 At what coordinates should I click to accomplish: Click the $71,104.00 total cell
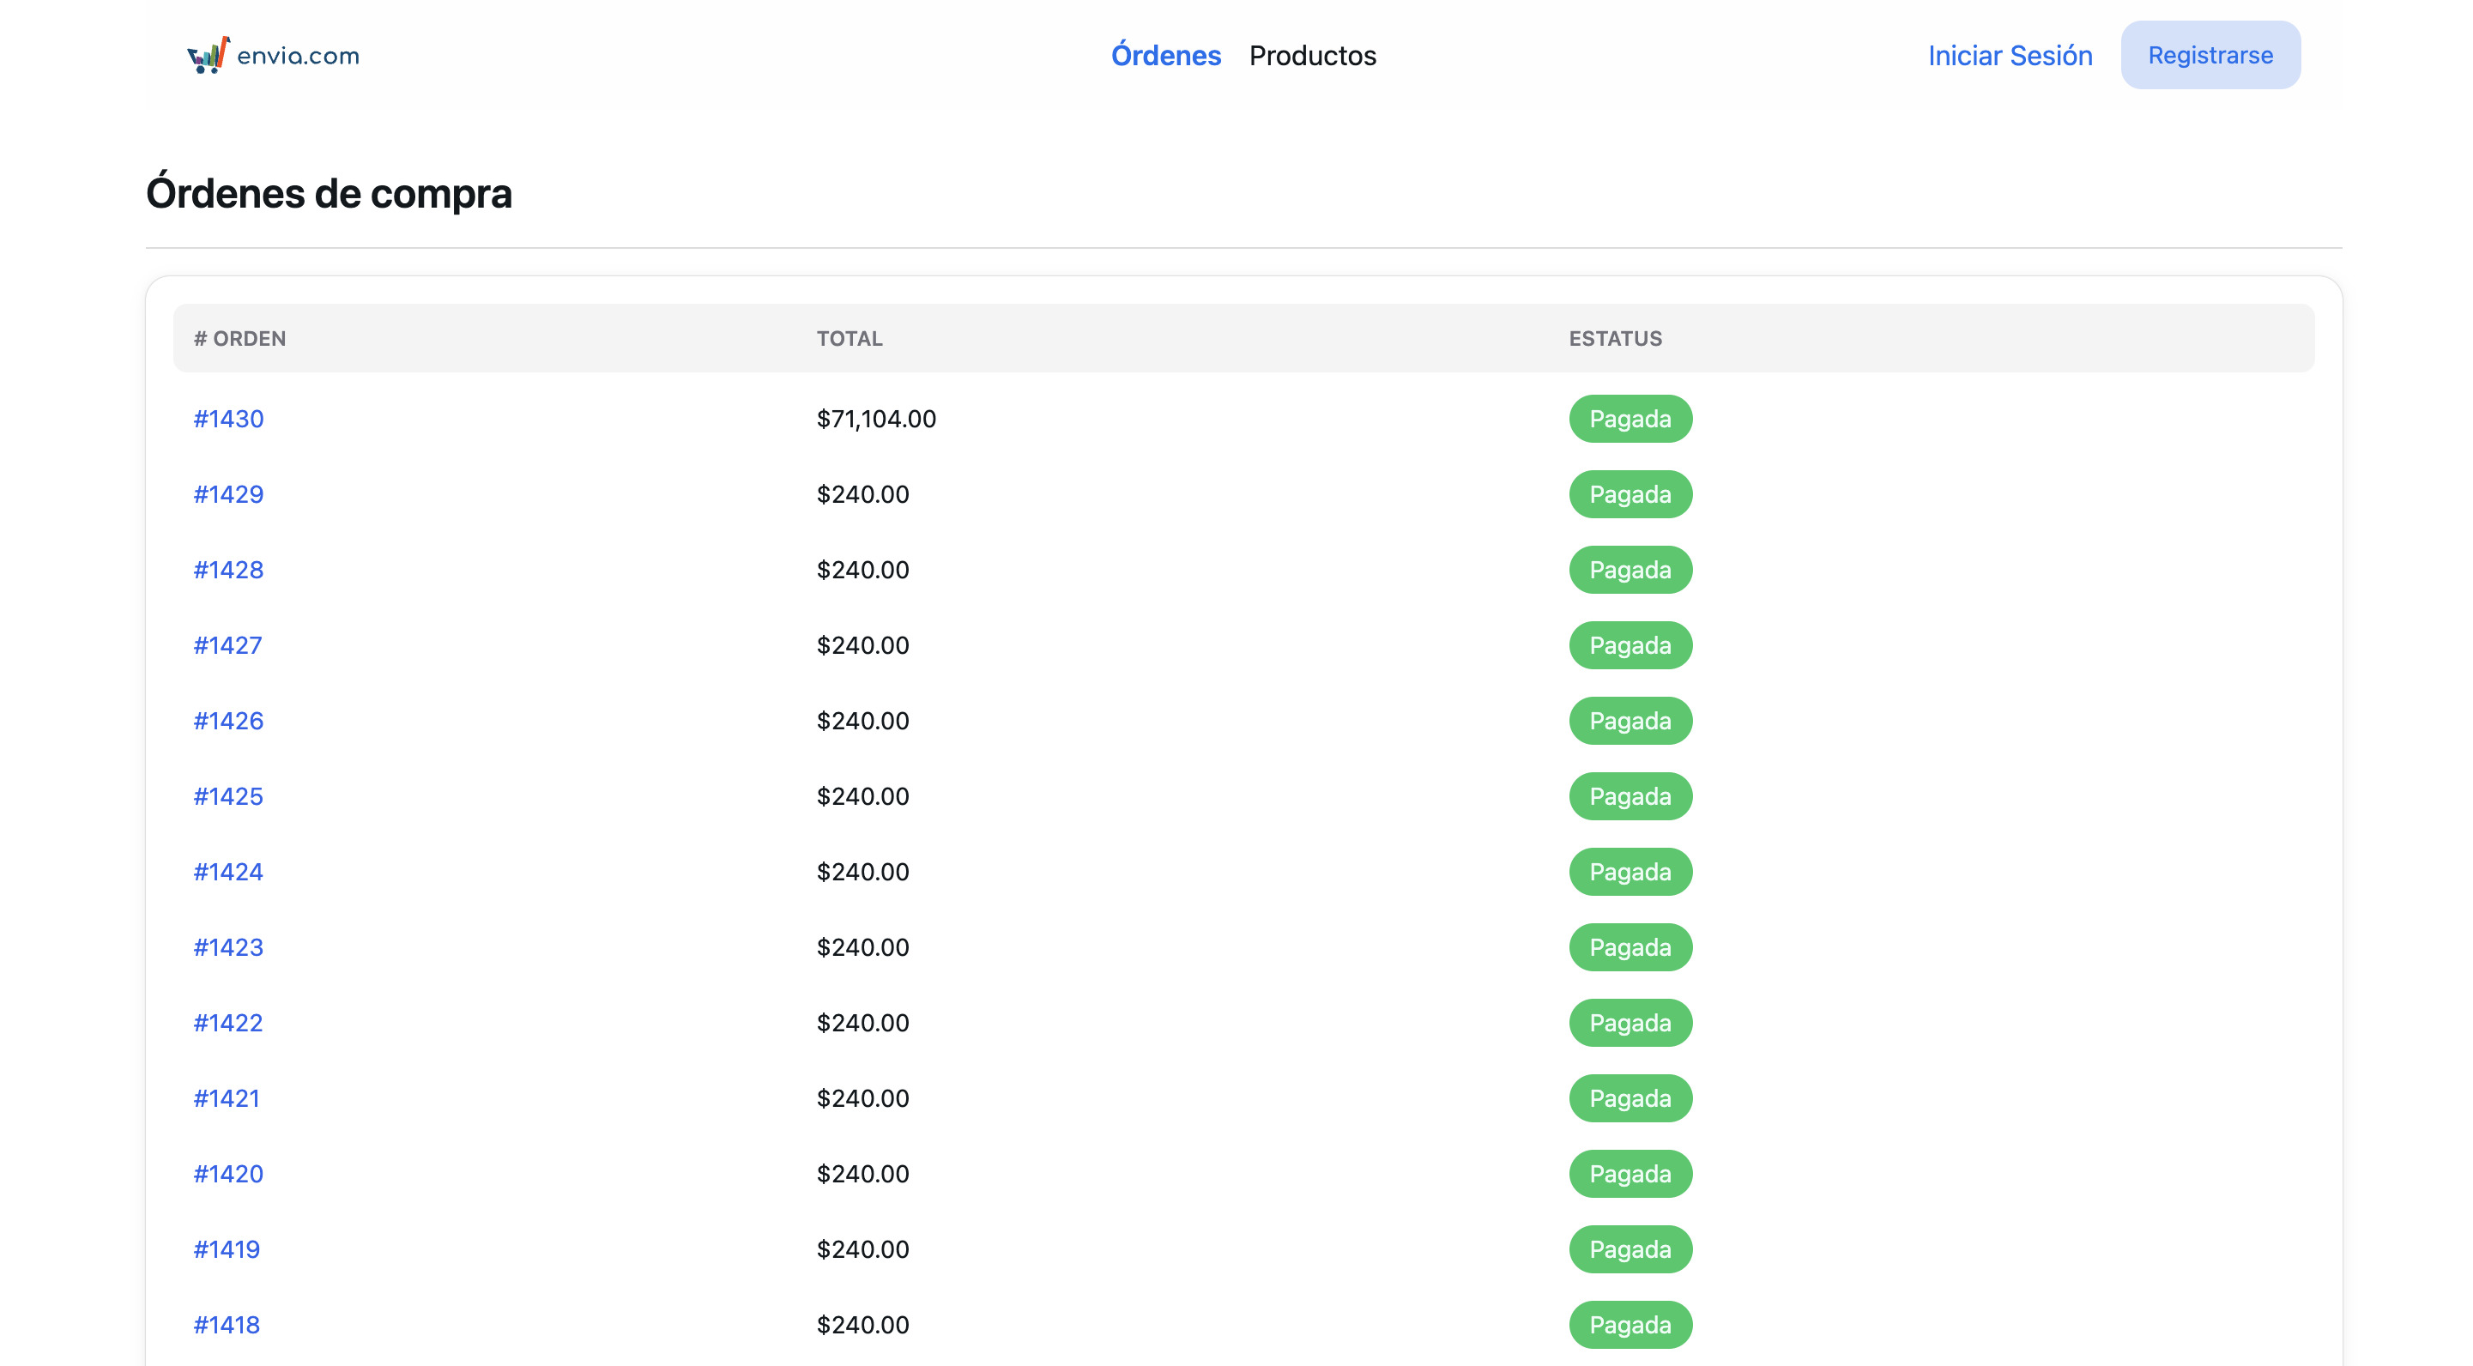(875, 419)
